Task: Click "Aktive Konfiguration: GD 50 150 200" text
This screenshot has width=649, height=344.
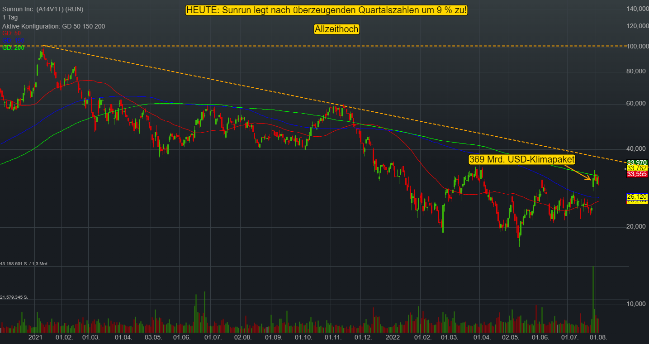Action: 53,26
